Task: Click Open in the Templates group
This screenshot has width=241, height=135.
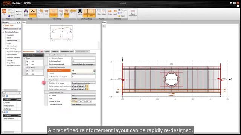Action: click(122, 16)
